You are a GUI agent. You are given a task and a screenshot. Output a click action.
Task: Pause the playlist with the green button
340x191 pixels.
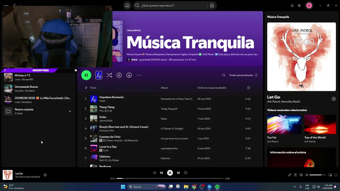tap(86, 75)
